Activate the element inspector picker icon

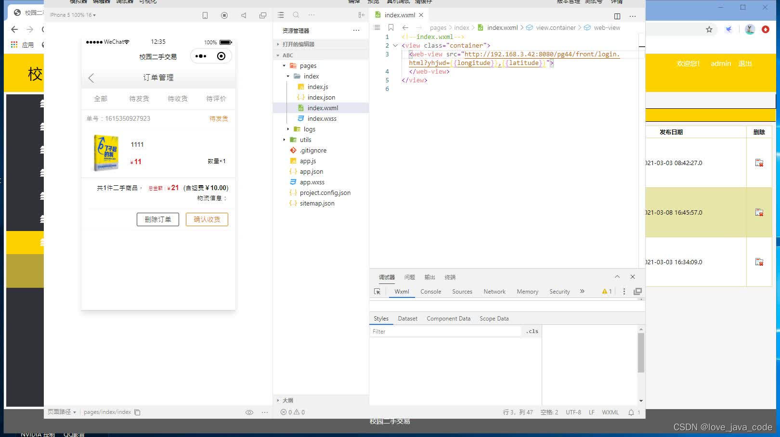point(377,292)
